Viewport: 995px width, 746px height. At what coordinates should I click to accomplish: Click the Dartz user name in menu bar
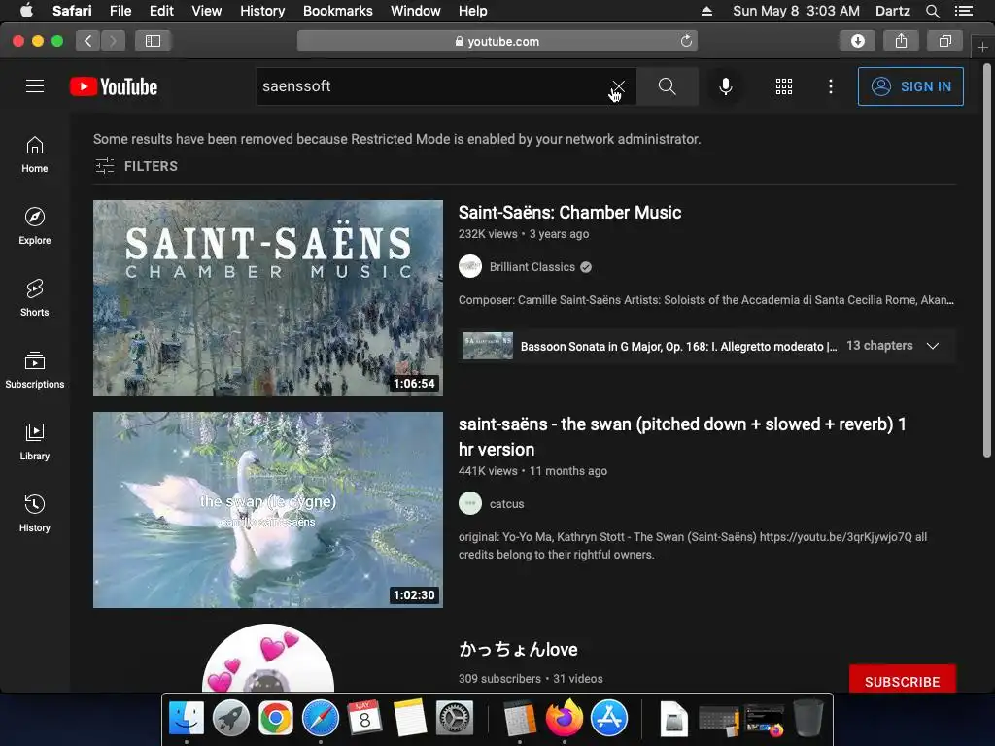point(892,11)
